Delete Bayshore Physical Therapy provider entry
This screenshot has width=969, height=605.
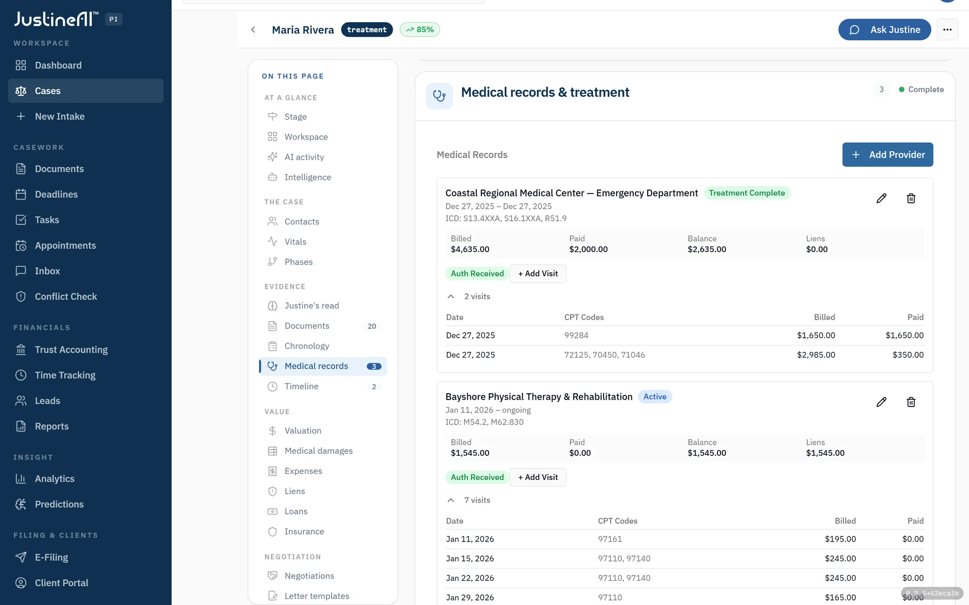(911, 402)
